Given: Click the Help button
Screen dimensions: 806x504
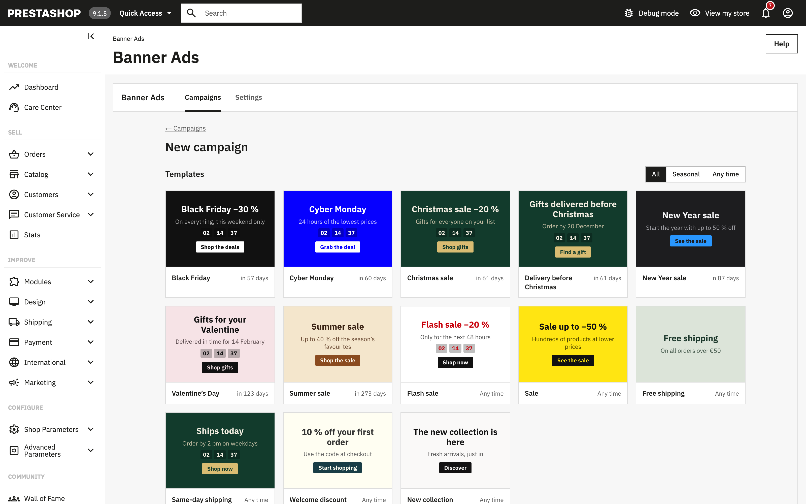Looking at the screenshot, I should pos(781,44).
